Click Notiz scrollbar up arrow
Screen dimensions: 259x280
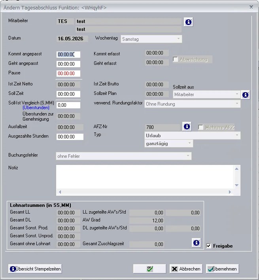click(237, 169)
